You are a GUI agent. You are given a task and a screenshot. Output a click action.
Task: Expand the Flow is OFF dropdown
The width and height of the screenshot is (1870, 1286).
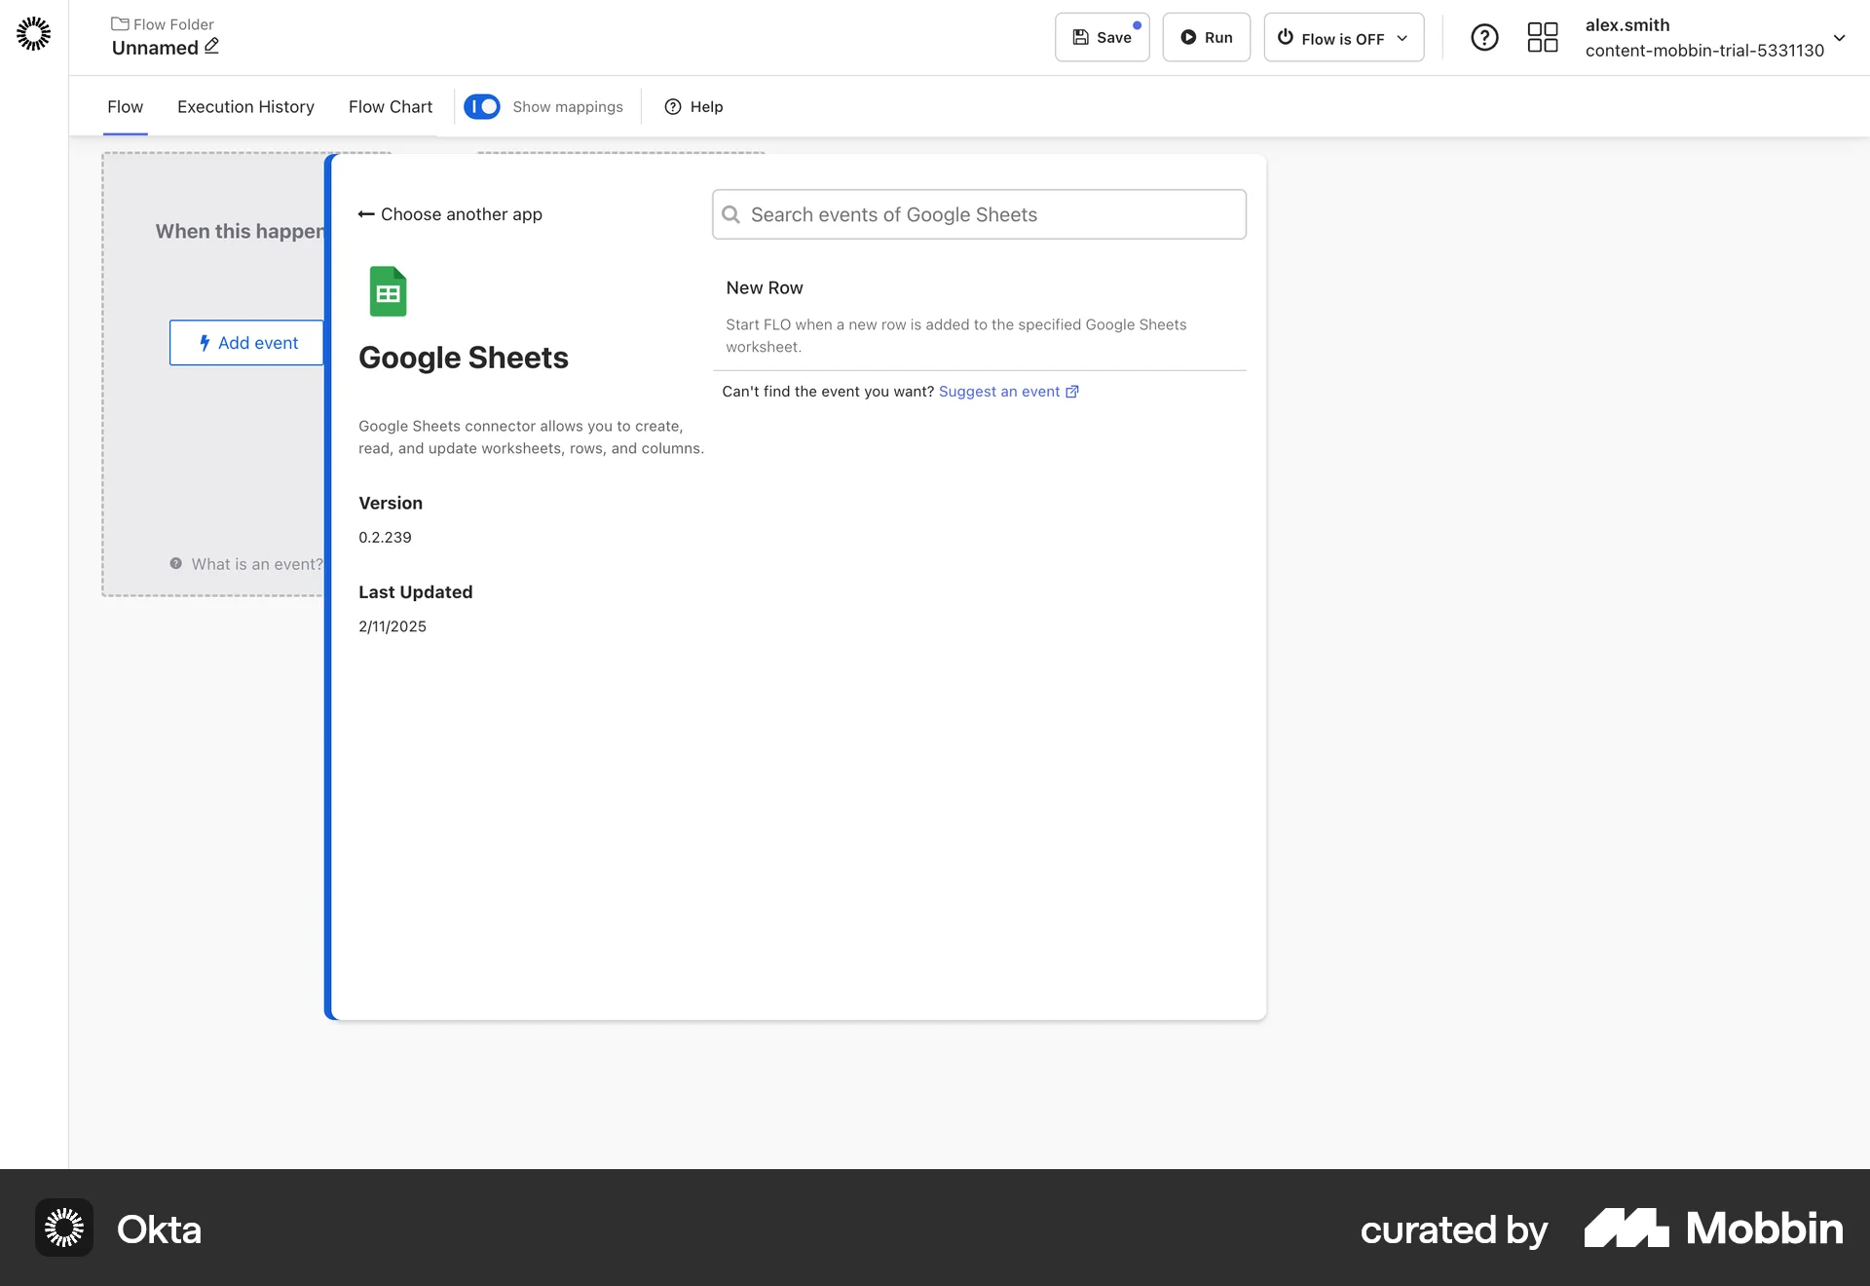tap(1403, 37)
